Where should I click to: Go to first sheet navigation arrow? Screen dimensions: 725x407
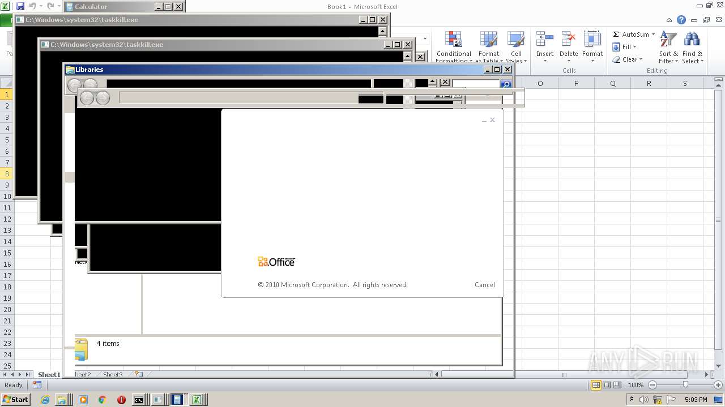point(5,375)
